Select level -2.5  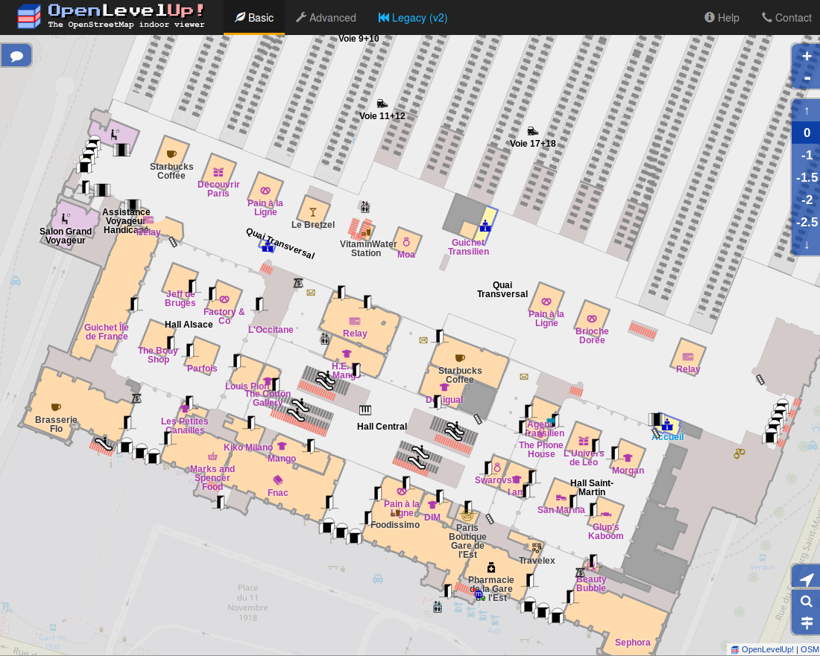807,222
